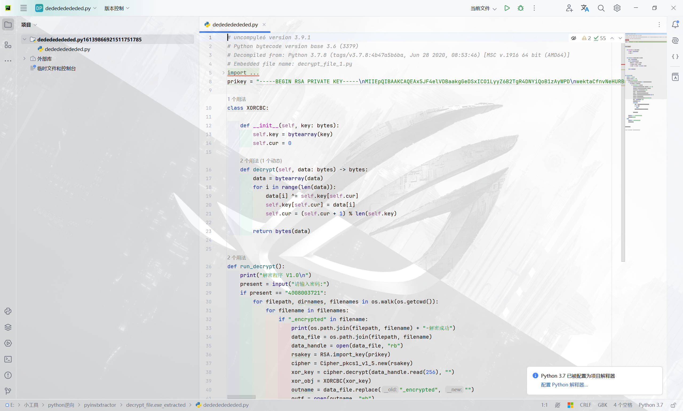This screenshot has width=683, height=411.
Task: Open 当前文件 run configuration dropdown
Action: coord(484,8)
